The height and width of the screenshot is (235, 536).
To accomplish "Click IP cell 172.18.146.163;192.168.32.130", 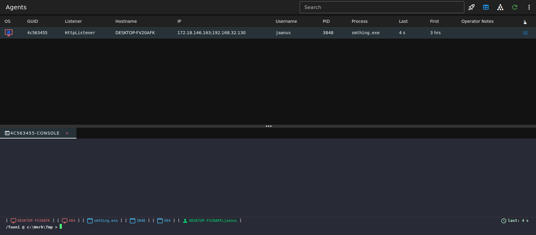I will (211, 33).
